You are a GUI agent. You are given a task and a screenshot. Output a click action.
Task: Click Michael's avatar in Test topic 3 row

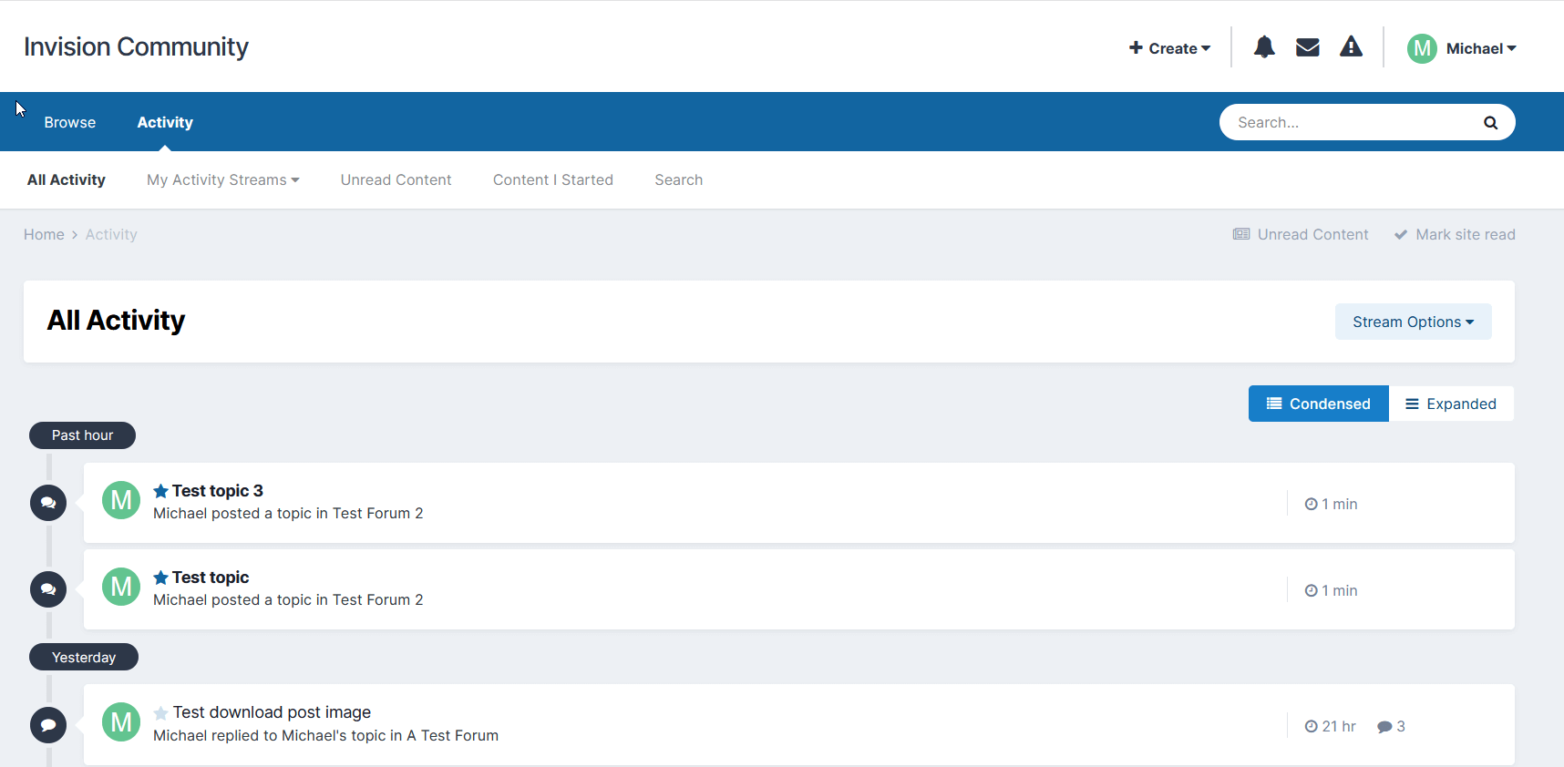pyautogui.click(x=121, y=500)
